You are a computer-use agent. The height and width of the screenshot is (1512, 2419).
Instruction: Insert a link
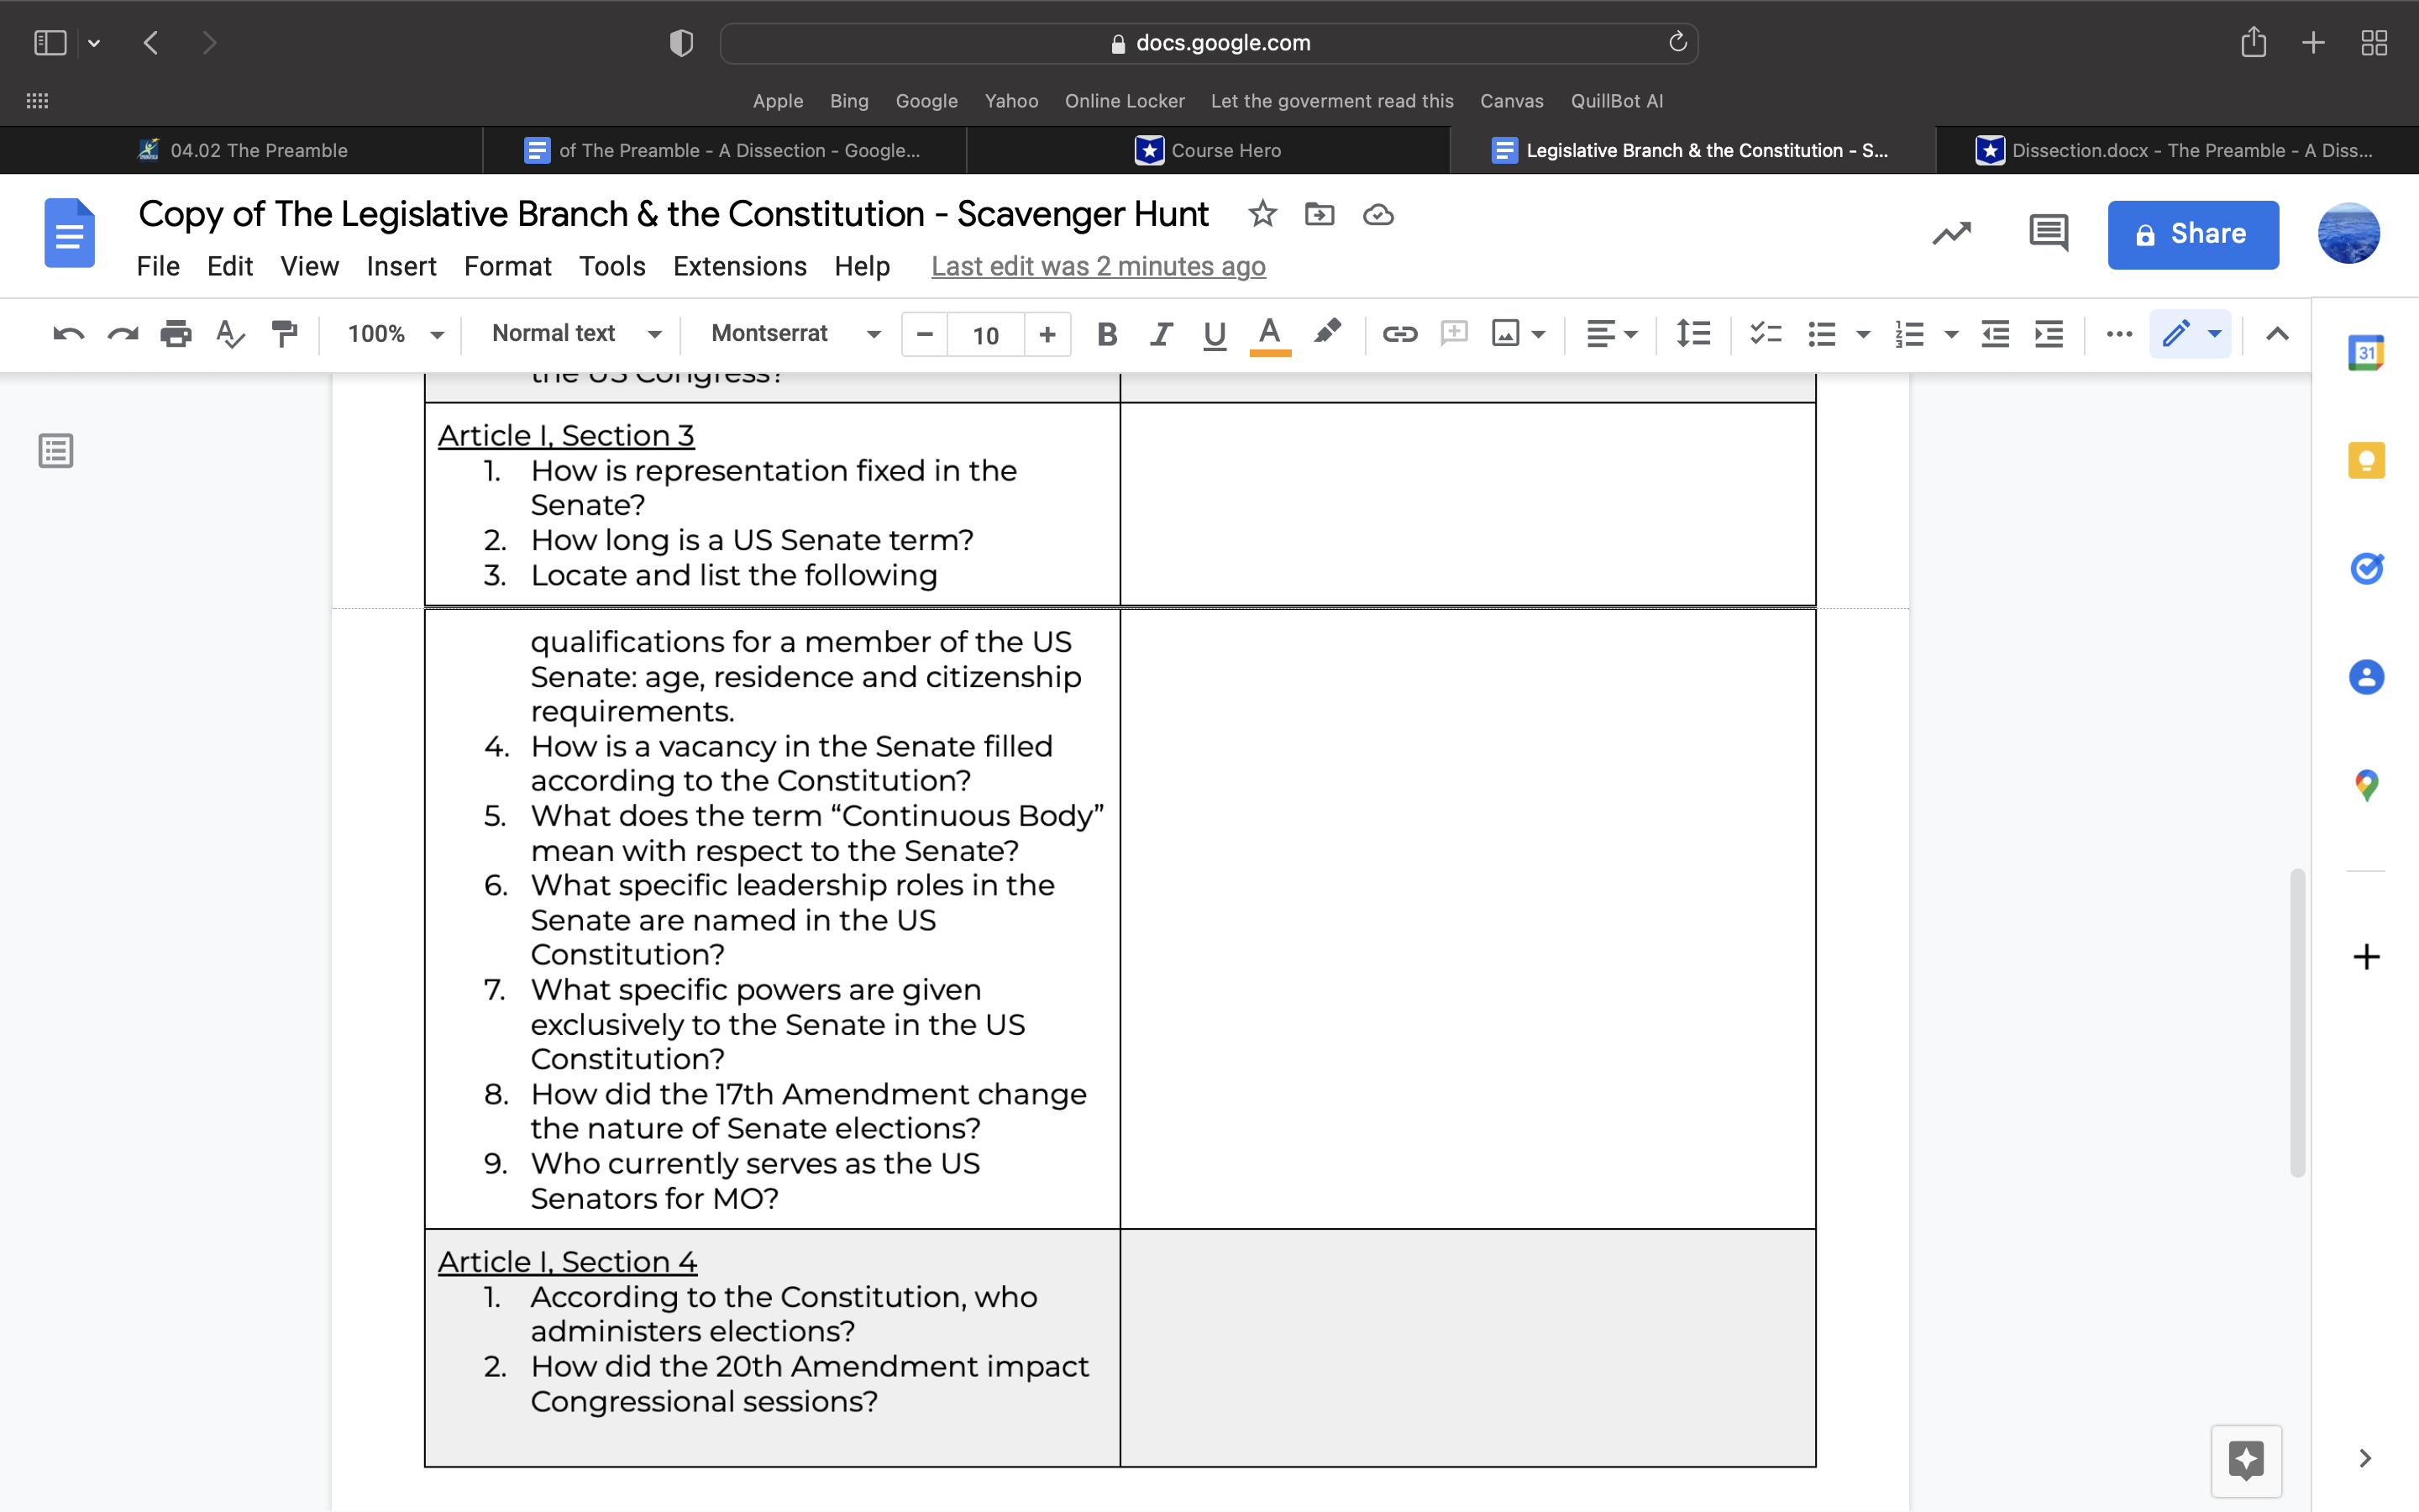pyautogui.click(x=1398, y=334)
